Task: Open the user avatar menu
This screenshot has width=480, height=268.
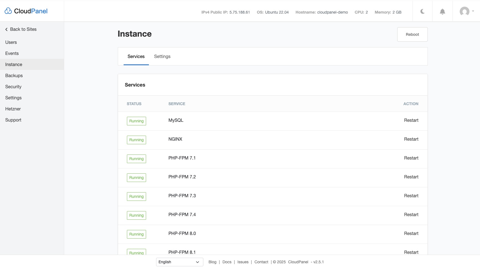Action: coord(466,11)
